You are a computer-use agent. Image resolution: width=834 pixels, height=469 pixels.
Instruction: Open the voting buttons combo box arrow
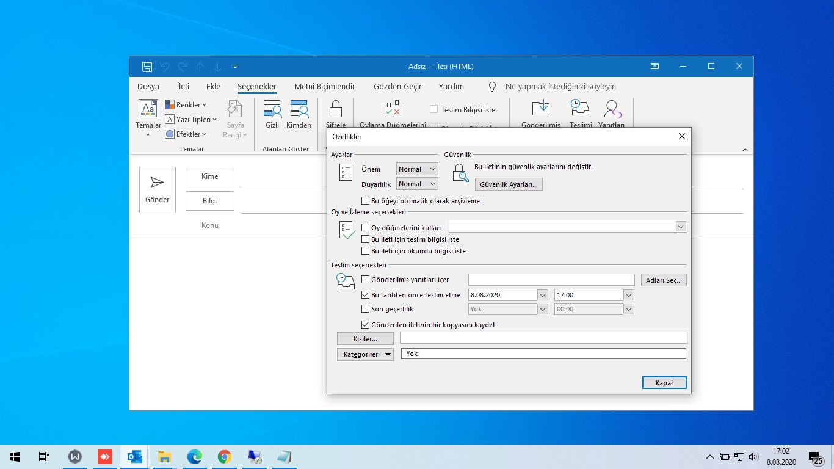click(x=681, y=227)
